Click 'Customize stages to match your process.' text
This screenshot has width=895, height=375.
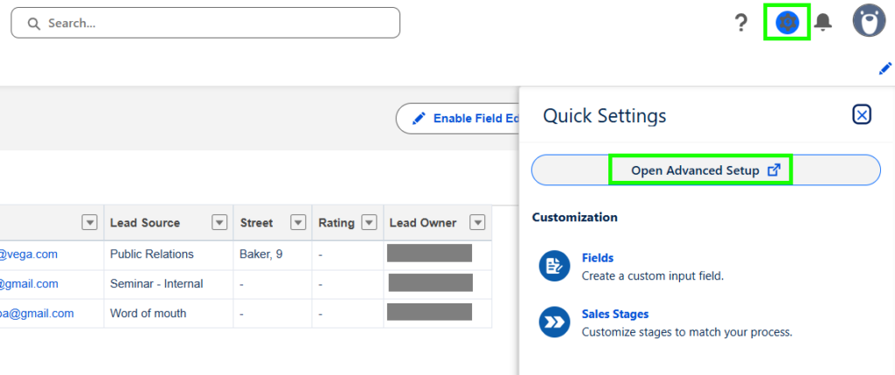(687, 332)
